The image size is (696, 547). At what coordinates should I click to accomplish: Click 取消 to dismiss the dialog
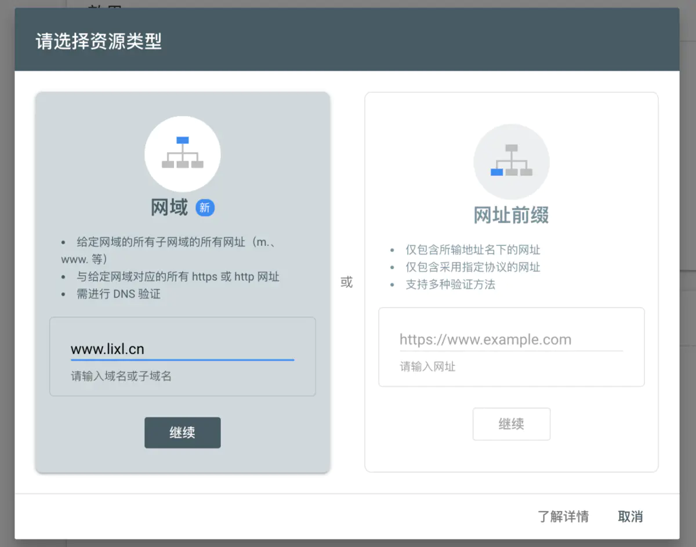coord(630,516)
